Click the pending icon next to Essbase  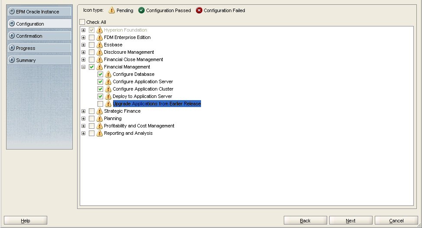point(100,45)
